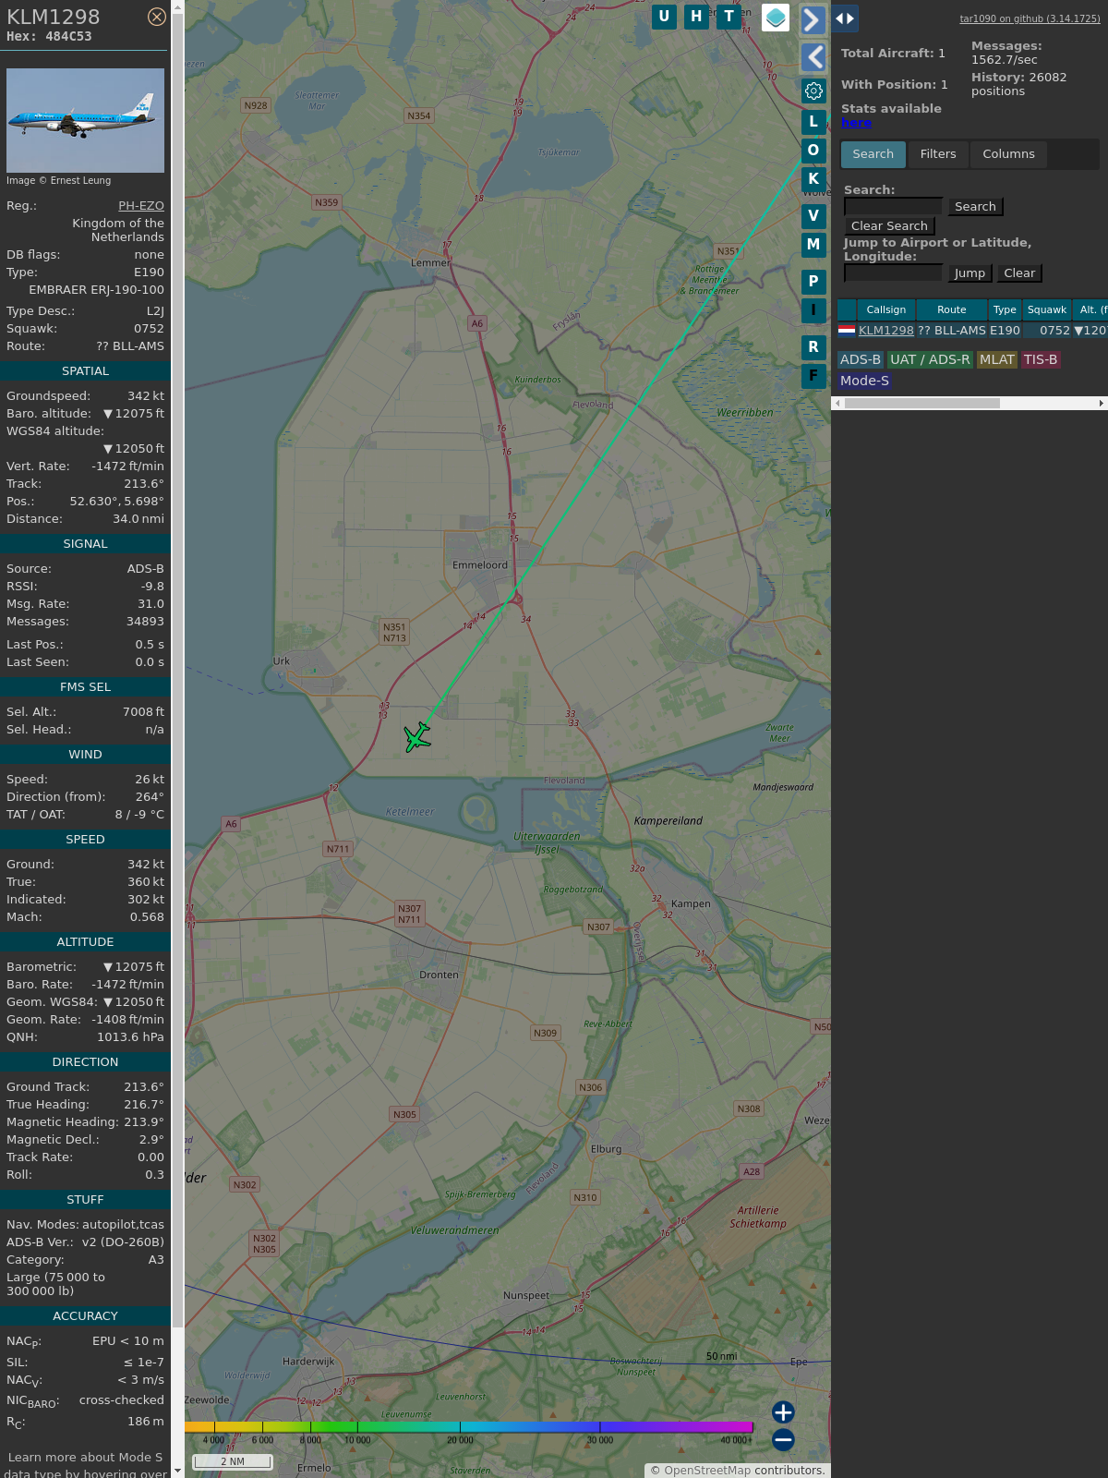The image size is (1108, 1478).
Task: Toggle the MLAT source legend
Action: 997,360
